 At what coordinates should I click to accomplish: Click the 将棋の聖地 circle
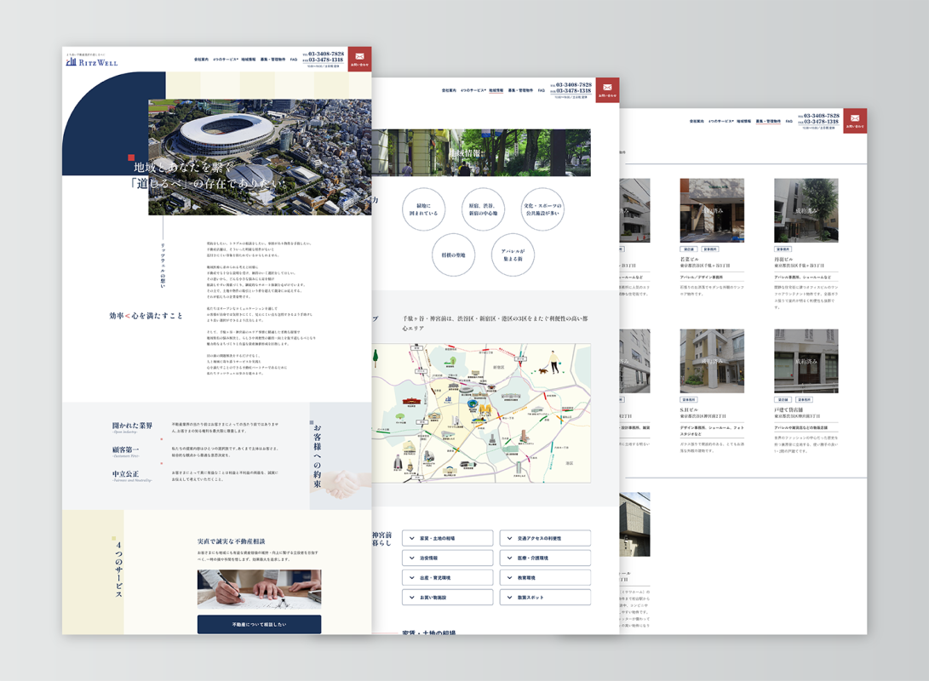pos(453,255)
